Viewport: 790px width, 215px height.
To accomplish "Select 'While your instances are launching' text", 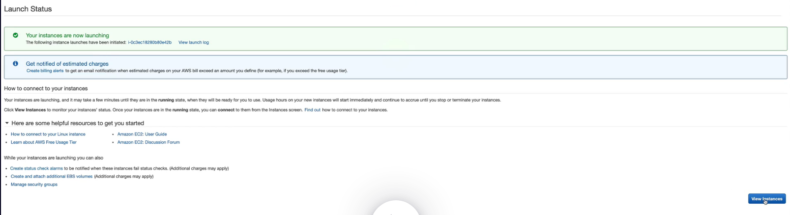I will point(54,158).
